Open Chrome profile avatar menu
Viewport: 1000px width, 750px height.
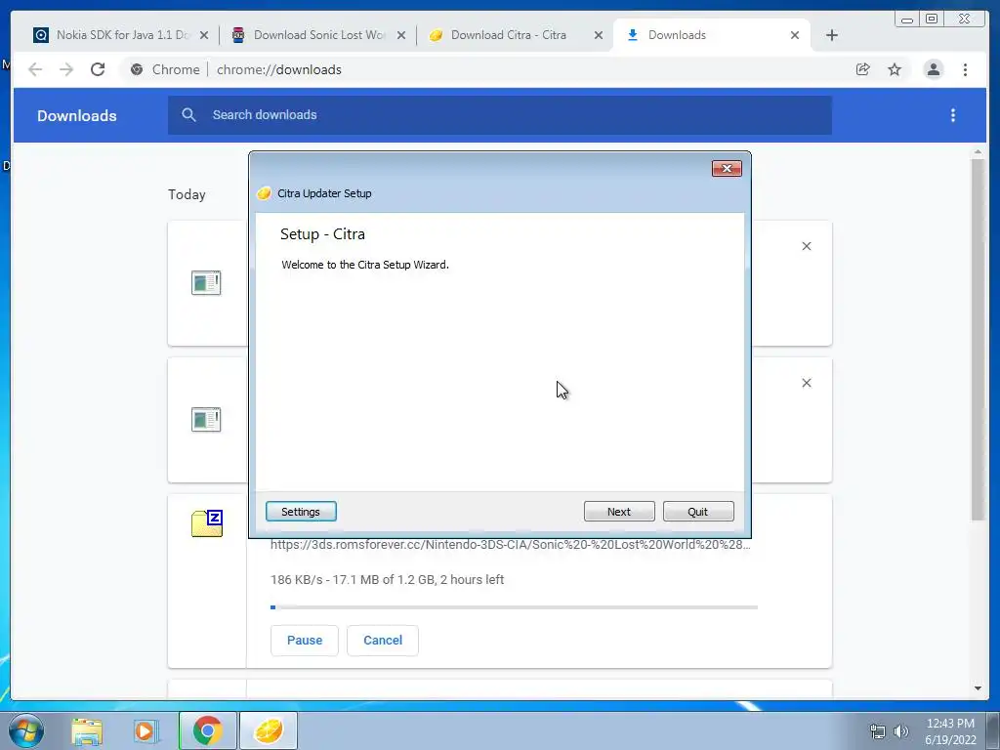(933, 69)
